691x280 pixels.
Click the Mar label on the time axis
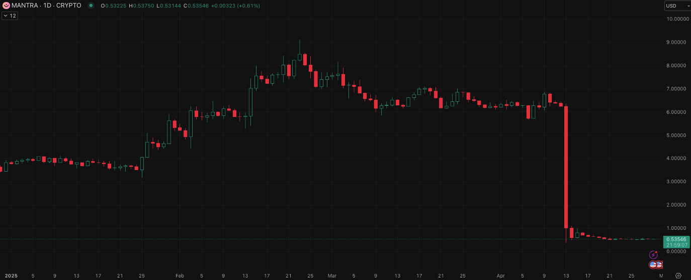332,275
